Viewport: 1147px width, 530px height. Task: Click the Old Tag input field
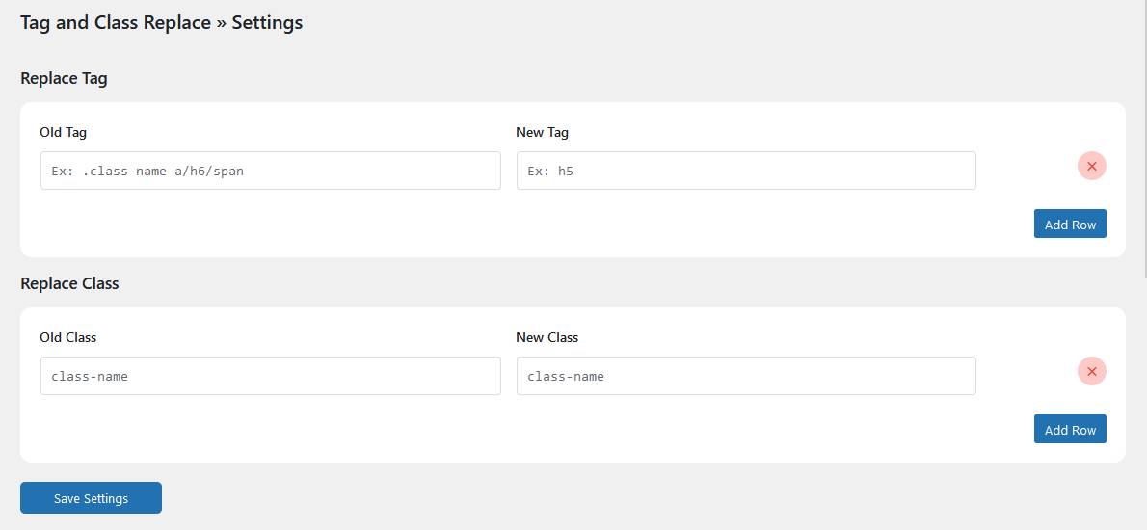[270, 171]
